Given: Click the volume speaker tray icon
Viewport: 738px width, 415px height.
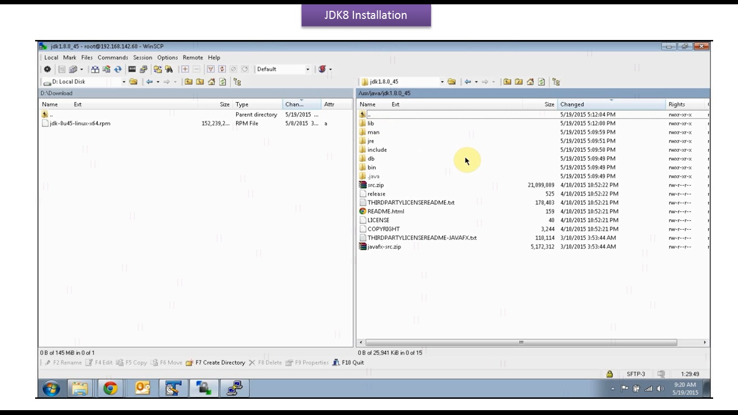Looking at the screenshot, I should click(x=660, y=389).
